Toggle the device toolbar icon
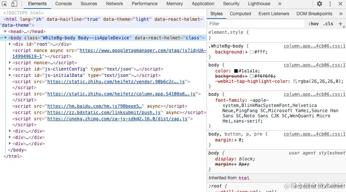 pos(14,4)
